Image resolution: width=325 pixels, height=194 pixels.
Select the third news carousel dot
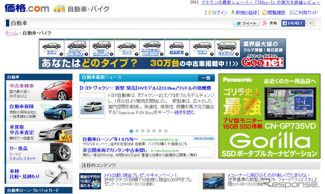(x=143, y=131)
